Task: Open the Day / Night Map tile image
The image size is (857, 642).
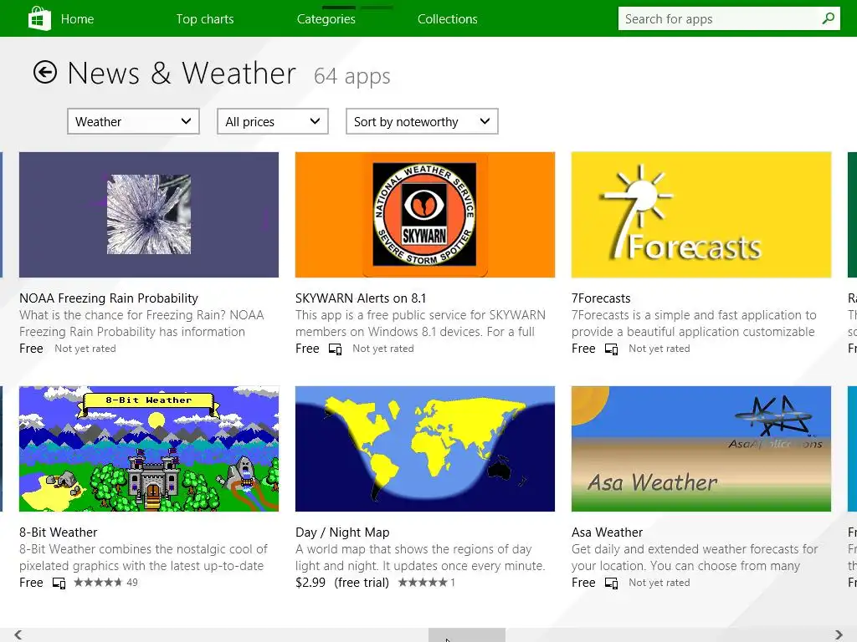Action: (x=424, y=449)
